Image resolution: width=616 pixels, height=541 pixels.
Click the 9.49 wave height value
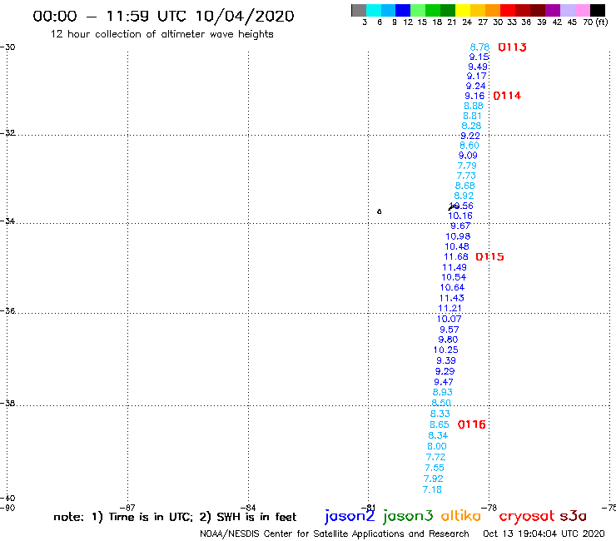[x=478, y=67]
